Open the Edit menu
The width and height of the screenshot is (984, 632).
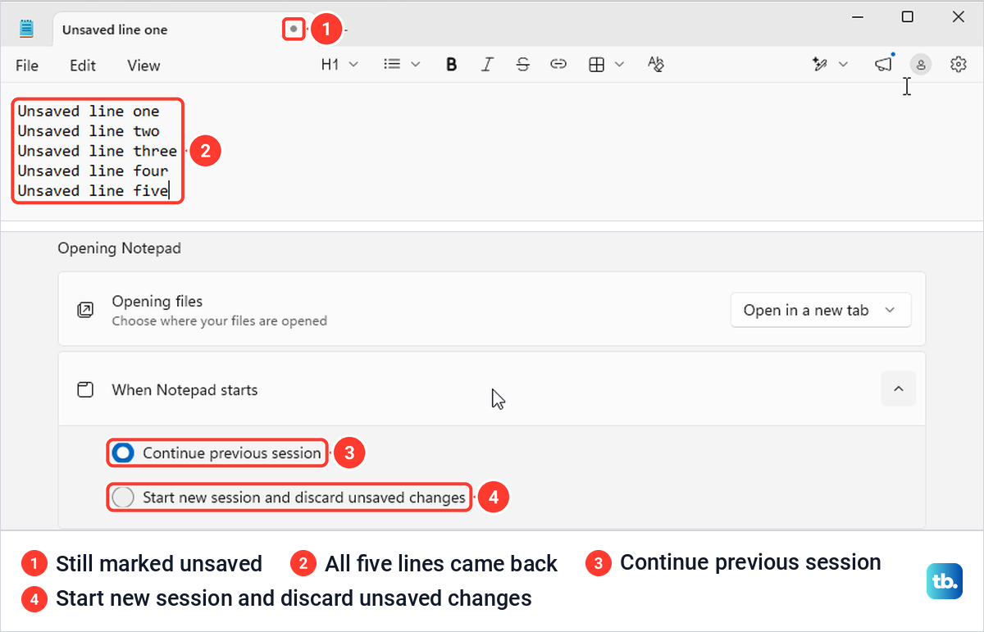pos(83,66)
